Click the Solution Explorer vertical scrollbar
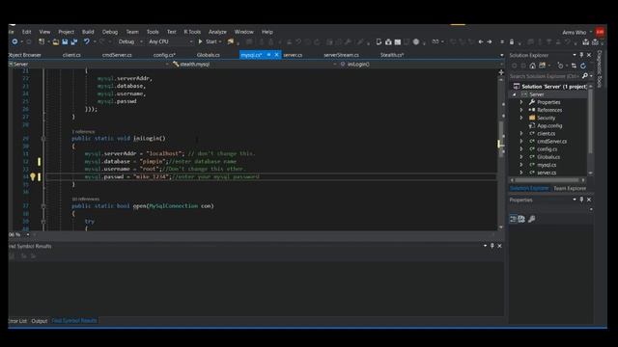The image size is (618, 347). point(590,130)
